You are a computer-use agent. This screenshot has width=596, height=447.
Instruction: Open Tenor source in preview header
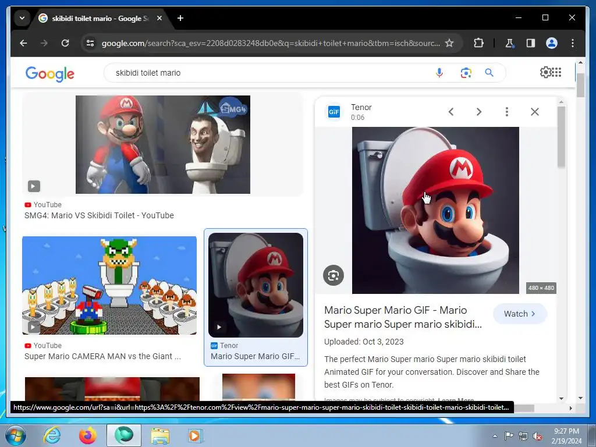[350, 112]
